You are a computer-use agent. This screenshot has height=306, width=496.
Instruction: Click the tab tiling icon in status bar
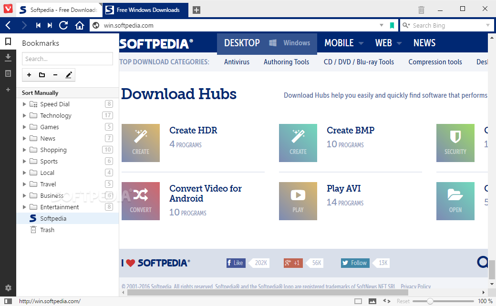(x=358, y=301)
